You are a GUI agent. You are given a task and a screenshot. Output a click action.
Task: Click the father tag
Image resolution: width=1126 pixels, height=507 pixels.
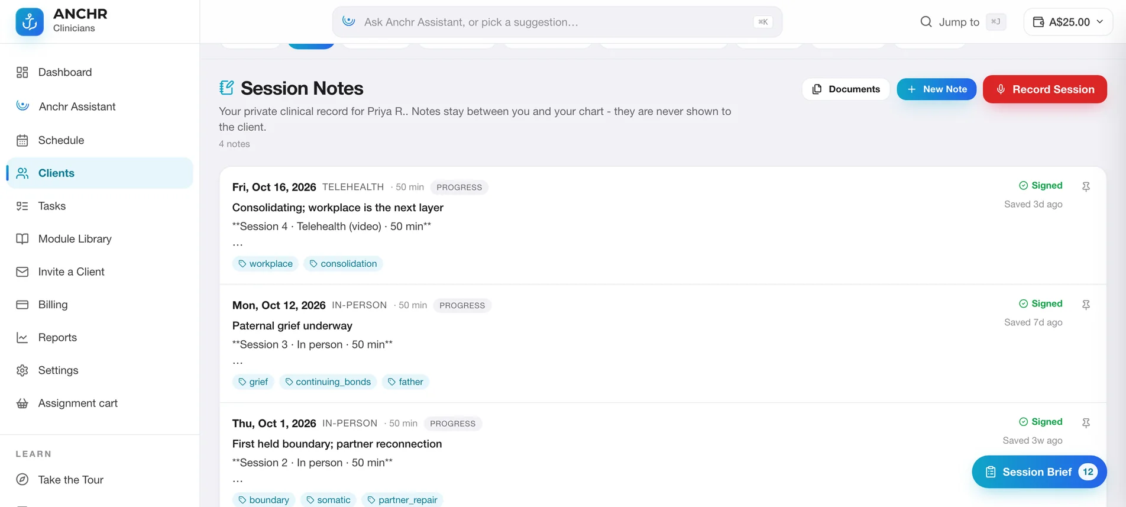pyautogui.click(x=405, y=382)
